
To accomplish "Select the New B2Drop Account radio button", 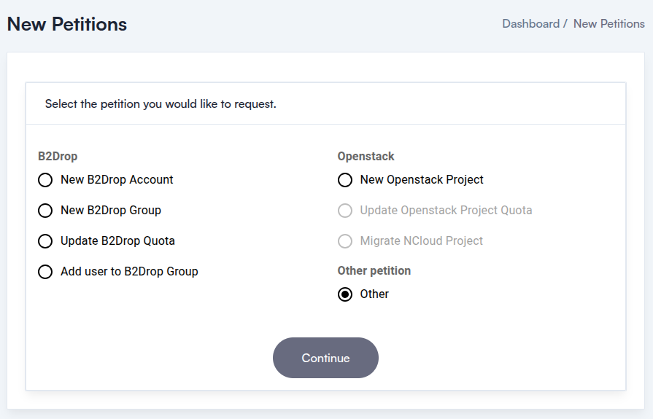I will pyautogui.click(x=45, y=180).
